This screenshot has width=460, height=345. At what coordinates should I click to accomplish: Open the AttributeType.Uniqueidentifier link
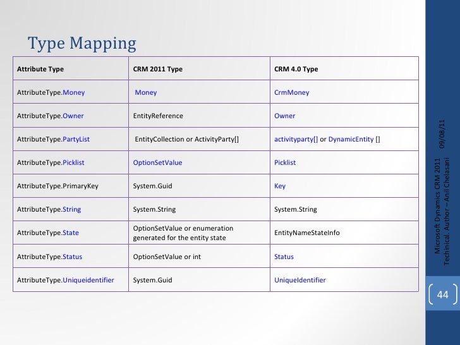point(88,280)
